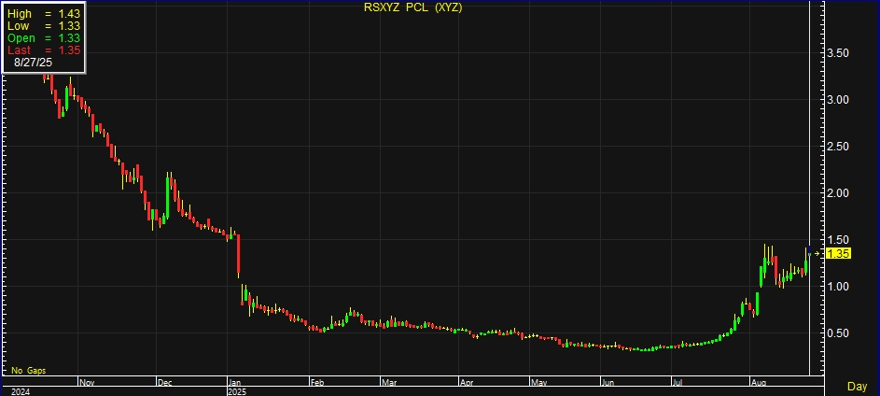Click the 0.50 price axis label

coord(838,333)
